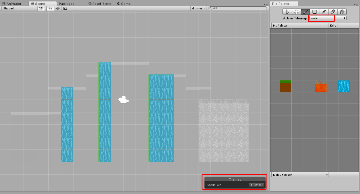
Task: Select the grass dirt tile in palette
Action: (285, 86)
